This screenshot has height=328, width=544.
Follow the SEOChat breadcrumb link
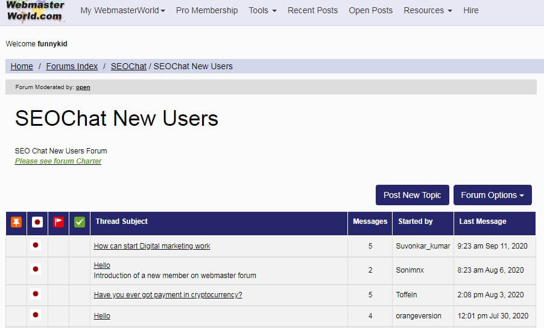(x=128, y=66)
